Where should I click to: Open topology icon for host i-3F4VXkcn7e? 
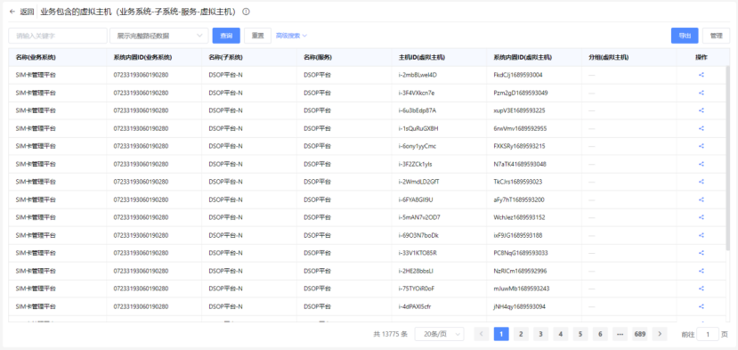click(702, 93)
